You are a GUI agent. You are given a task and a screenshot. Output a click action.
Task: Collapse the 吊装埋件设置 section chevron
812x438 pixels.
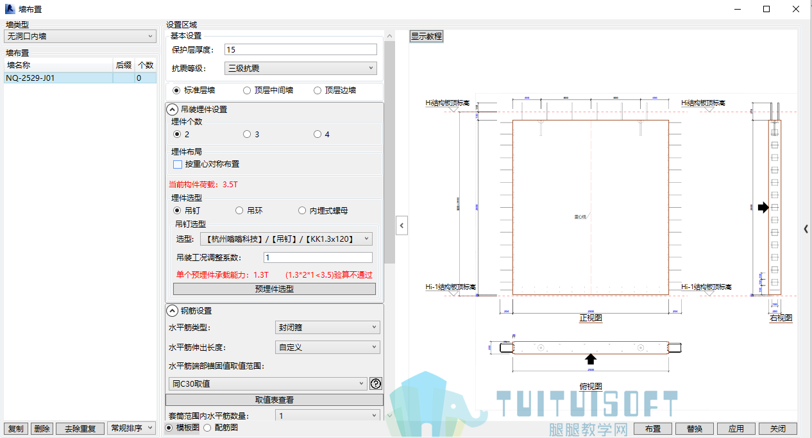(172, 109)
